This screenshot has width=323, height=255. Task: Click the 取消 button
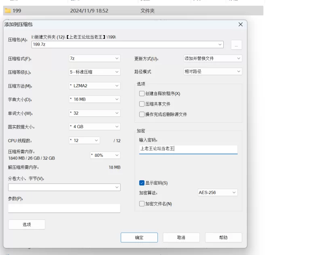point(181,238)
